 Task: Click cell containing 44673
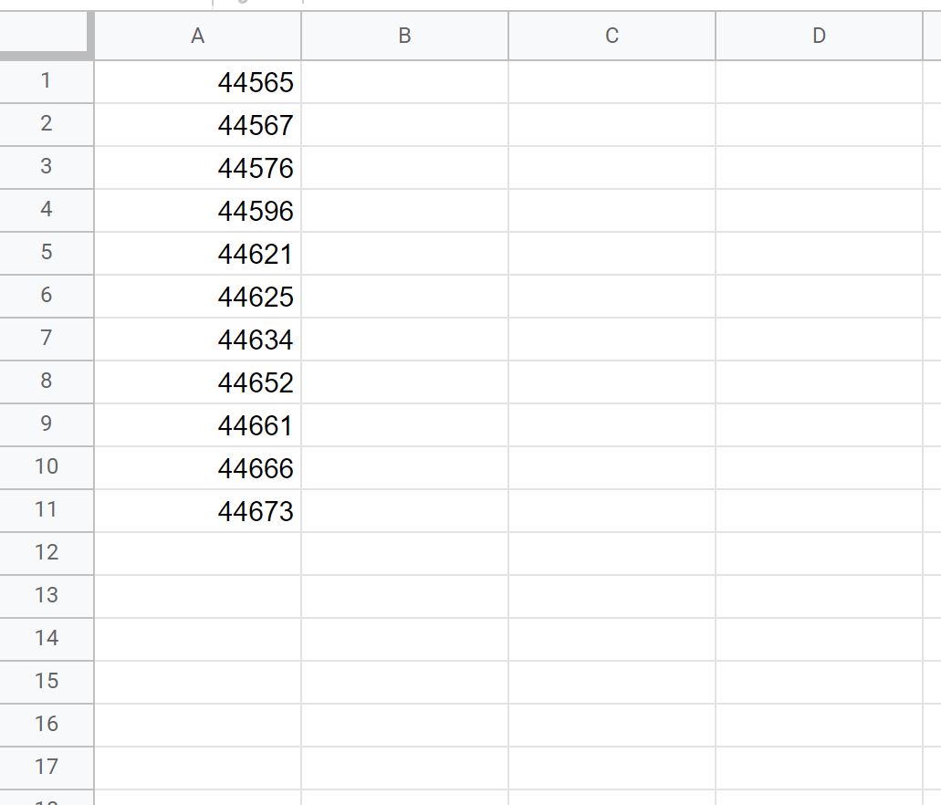[x=197, y=511]
